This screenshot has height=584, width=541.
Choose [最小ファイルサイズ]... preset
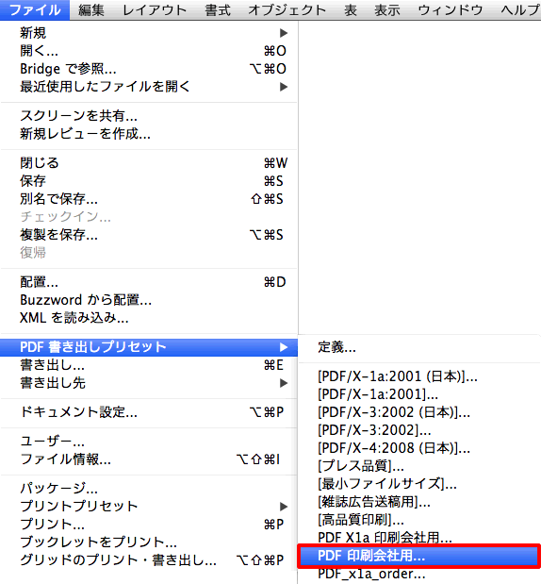coord(419,484)
